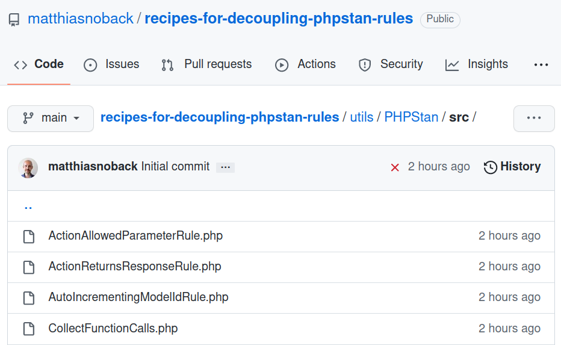This screenshot has width=561, height=345.
Task: Open the Actions tab
Action: pos(305,64)
